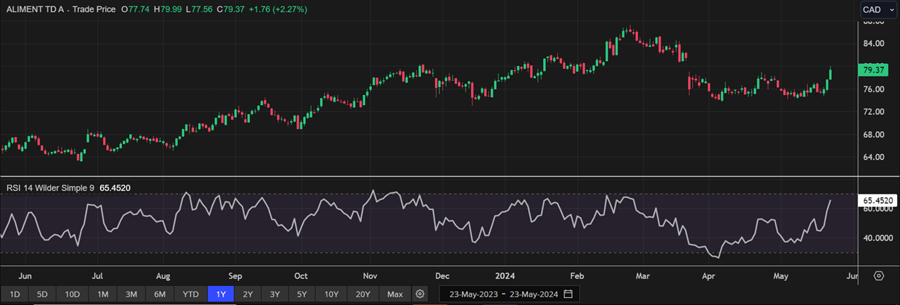The height and width of the screenshot is (305, 900).
Task: Set the range to 6M
Action: pos(160,294)
